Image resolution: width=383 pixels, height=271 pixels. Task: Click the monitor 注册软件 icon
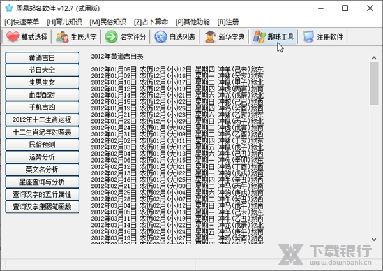(x=308, y=37)
